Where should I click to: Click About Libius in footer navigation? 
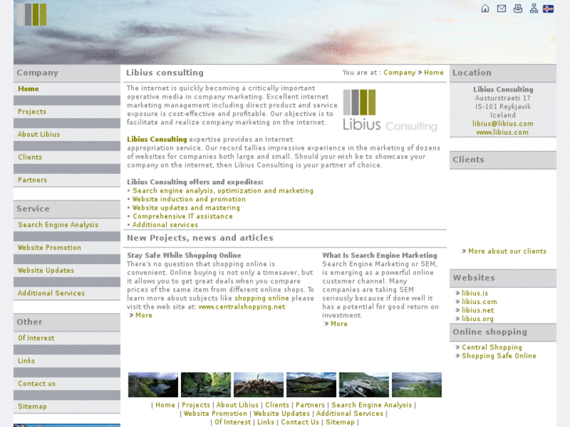238,405
